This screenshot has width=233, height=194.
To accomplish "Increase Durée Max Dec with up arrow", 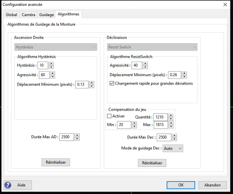I will 174,135.
